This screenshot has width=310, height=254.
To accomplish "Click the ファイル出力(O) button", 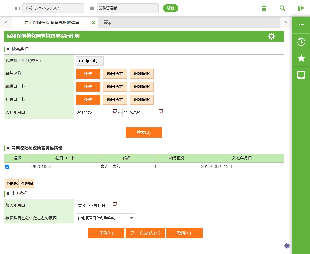I will (145, 233).
